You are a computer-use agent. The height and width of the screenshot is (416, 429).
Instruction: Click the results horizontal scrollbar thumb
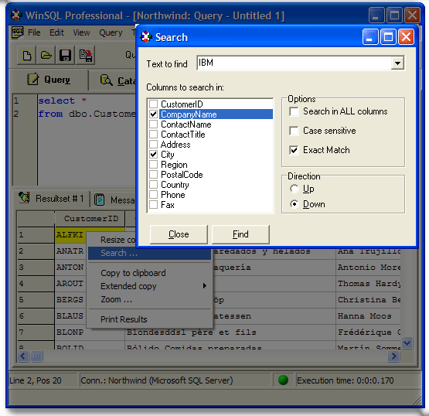point(36,356)
